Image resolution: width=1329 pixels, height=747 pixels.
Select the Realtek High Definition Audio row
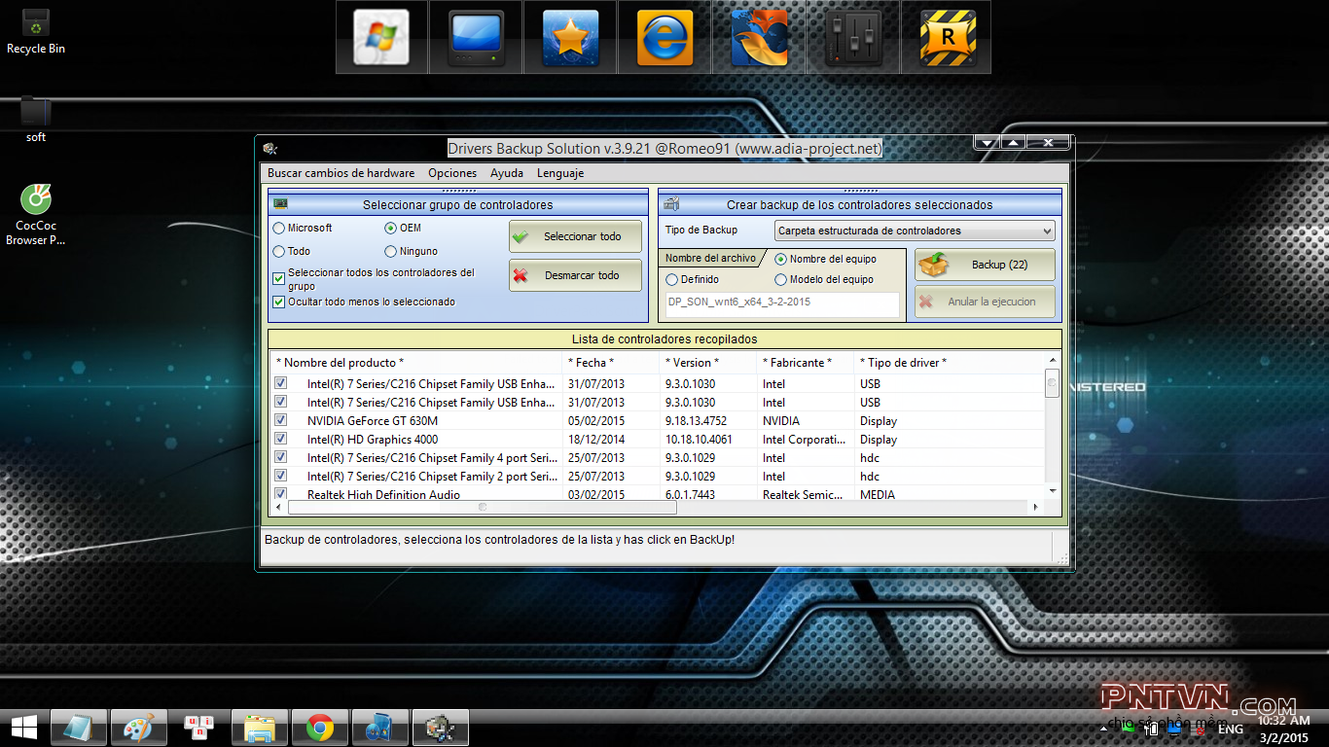click(x=658, y=494)
